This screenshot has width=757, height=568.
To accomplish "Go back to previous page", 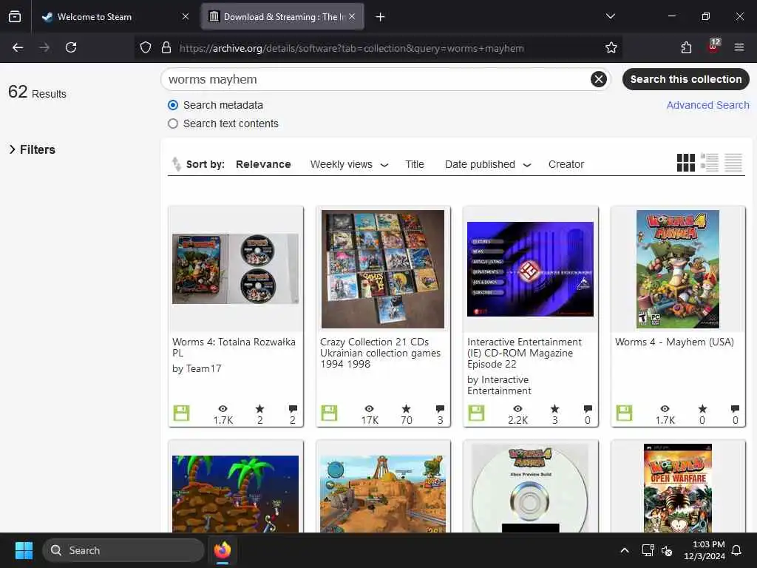I will (18, 47).
